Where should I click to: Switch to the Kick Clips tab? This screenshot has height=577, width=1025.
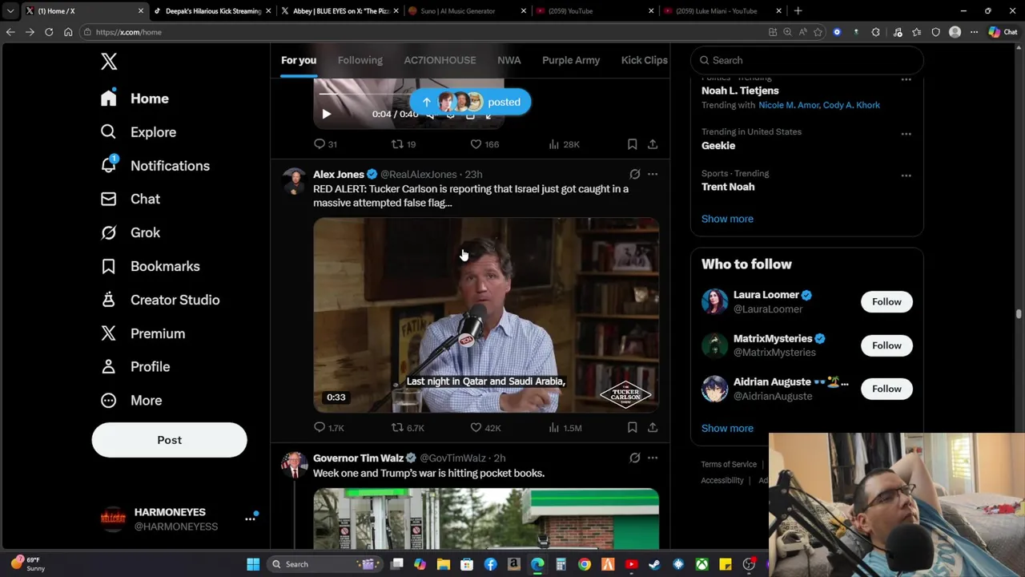point(644,60)
